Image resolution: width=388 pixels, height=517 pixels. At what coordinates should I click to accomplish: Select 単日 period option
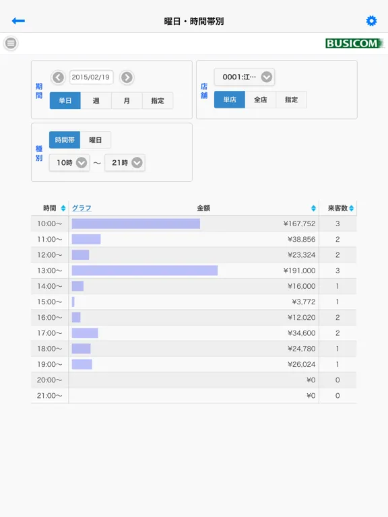click(x=65, y=100)
